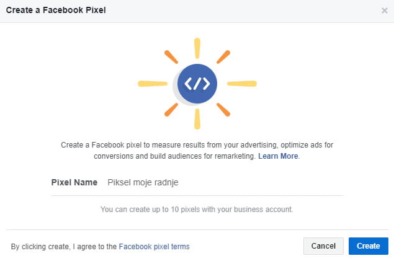Click the yellow ray left of the code icon
The image size is (394, 261).
152,83
